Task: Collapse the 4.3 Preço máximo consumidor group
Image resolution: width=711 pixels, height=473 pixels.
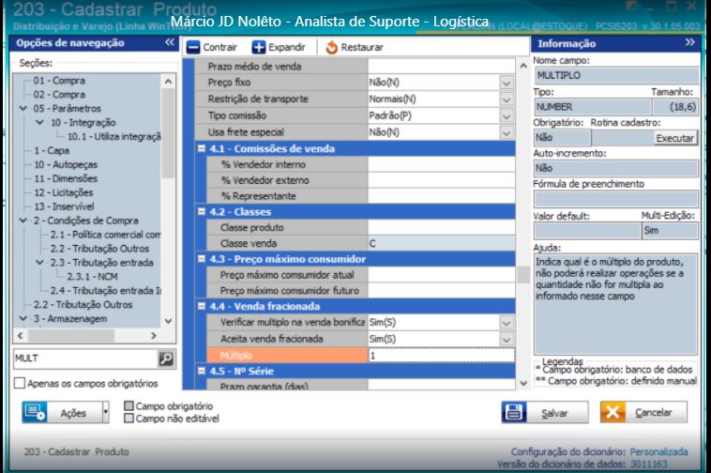Action: pos(202,258)
